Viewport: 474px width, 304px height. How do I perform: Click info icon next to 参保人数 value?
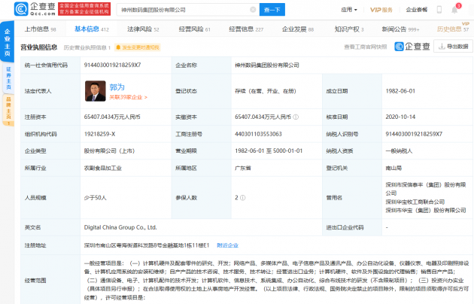click(243, 198)
